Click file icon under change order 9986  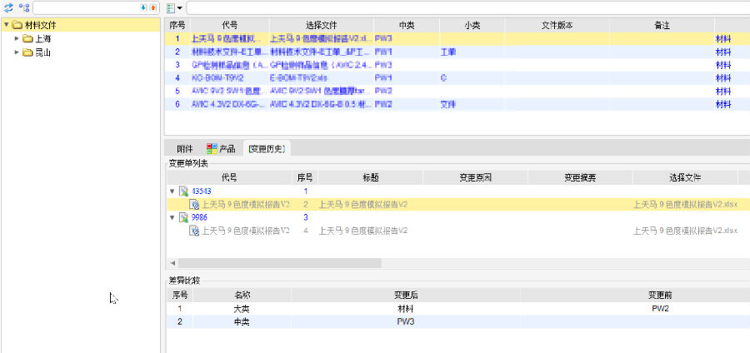(x=194, y=231)
